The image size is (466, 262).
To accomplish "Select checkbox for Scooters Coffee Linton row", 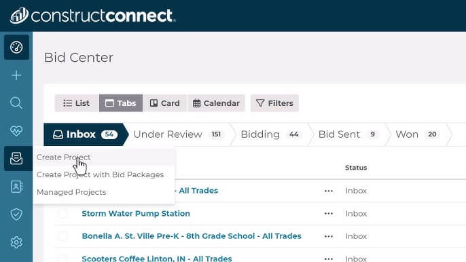I will (62, 259).
